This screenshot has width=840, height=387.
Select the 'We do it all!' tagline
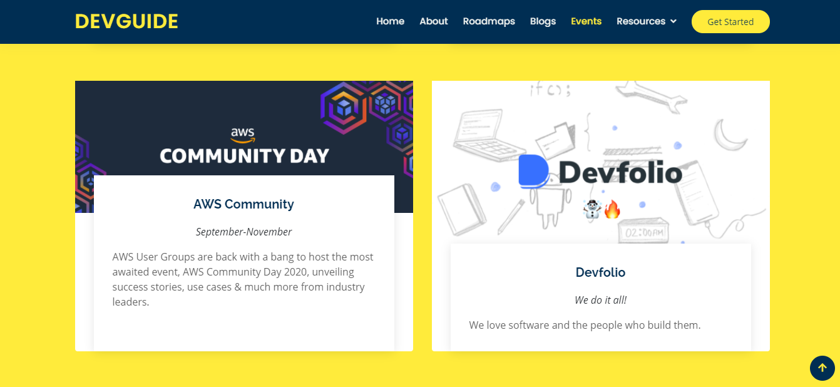[600, 300]
